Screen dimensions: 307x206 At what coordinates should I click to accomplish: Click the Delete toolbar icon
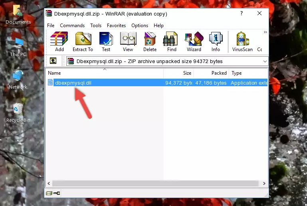click(150, 42)
